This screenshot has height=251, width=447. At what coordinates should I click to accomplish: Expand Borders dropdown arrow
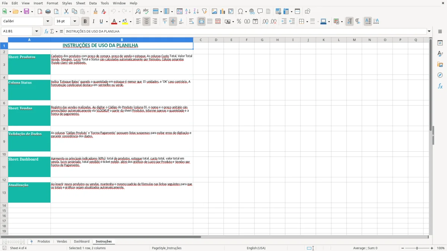[307, 22]
